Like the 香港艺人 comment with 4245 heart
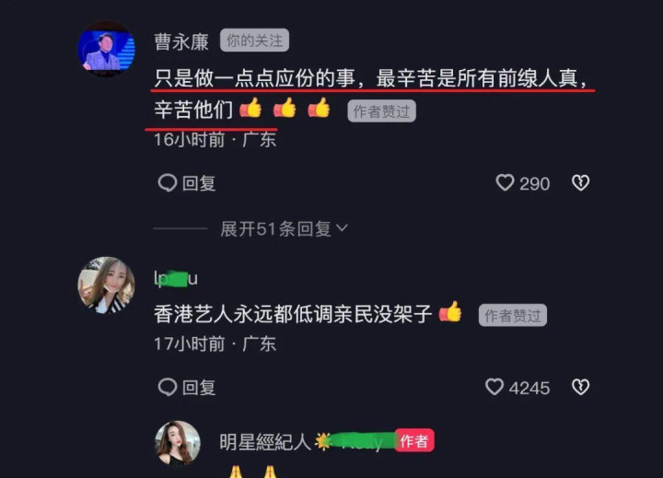 (x=494, y=387)
